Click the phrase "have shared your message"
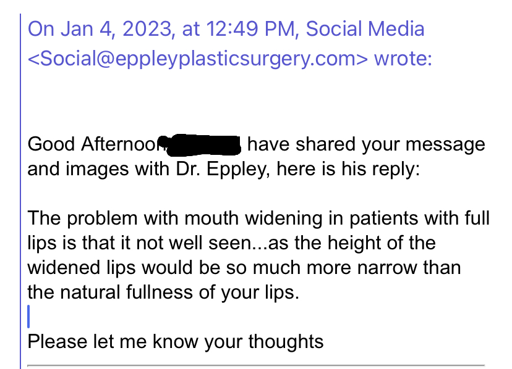The width and height of the screenshot is (512, 369). (366, 144)
